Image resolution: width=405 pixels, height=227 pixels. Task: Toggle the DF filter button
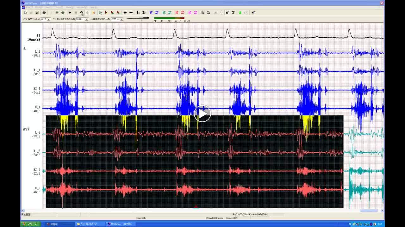tap(233, 13)
